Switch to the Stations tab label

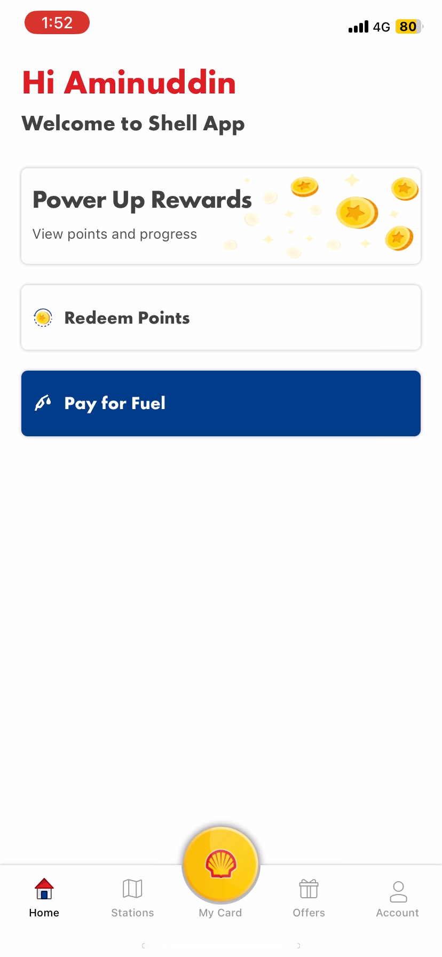tap(132, 913)
